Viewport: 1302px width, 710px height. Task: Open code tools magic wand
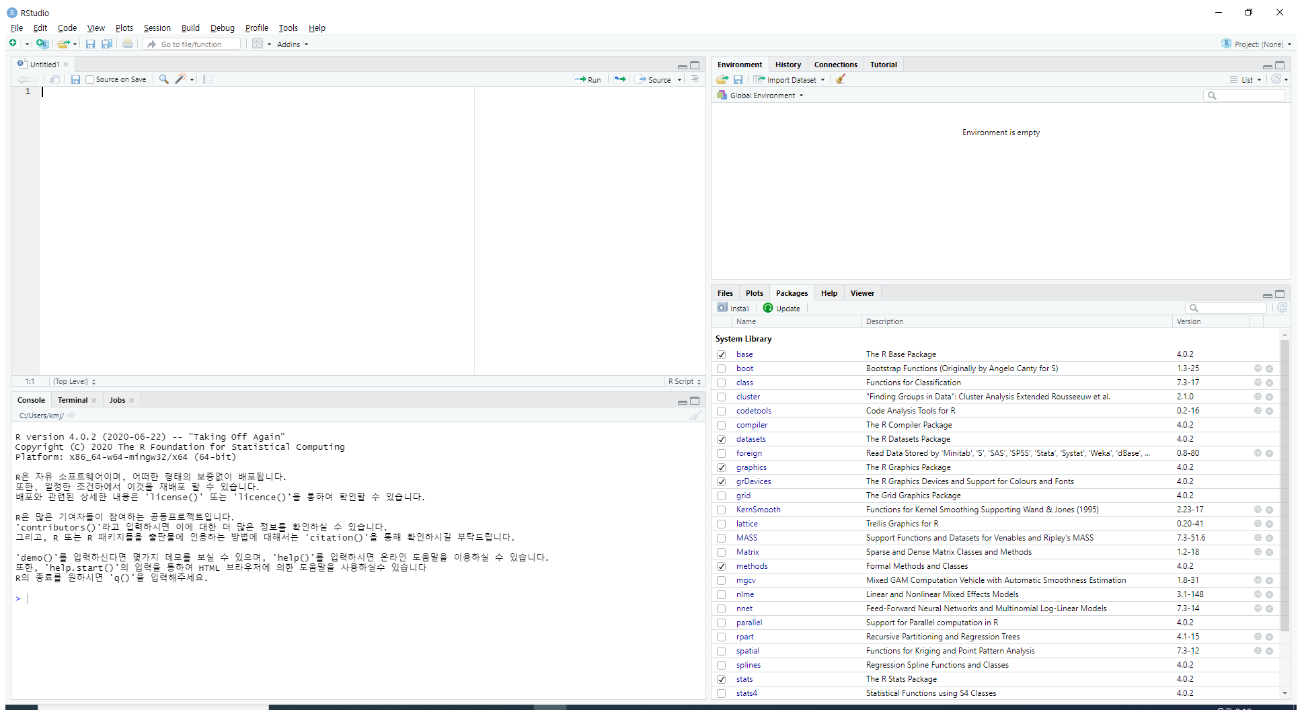[x=180, y=79]
